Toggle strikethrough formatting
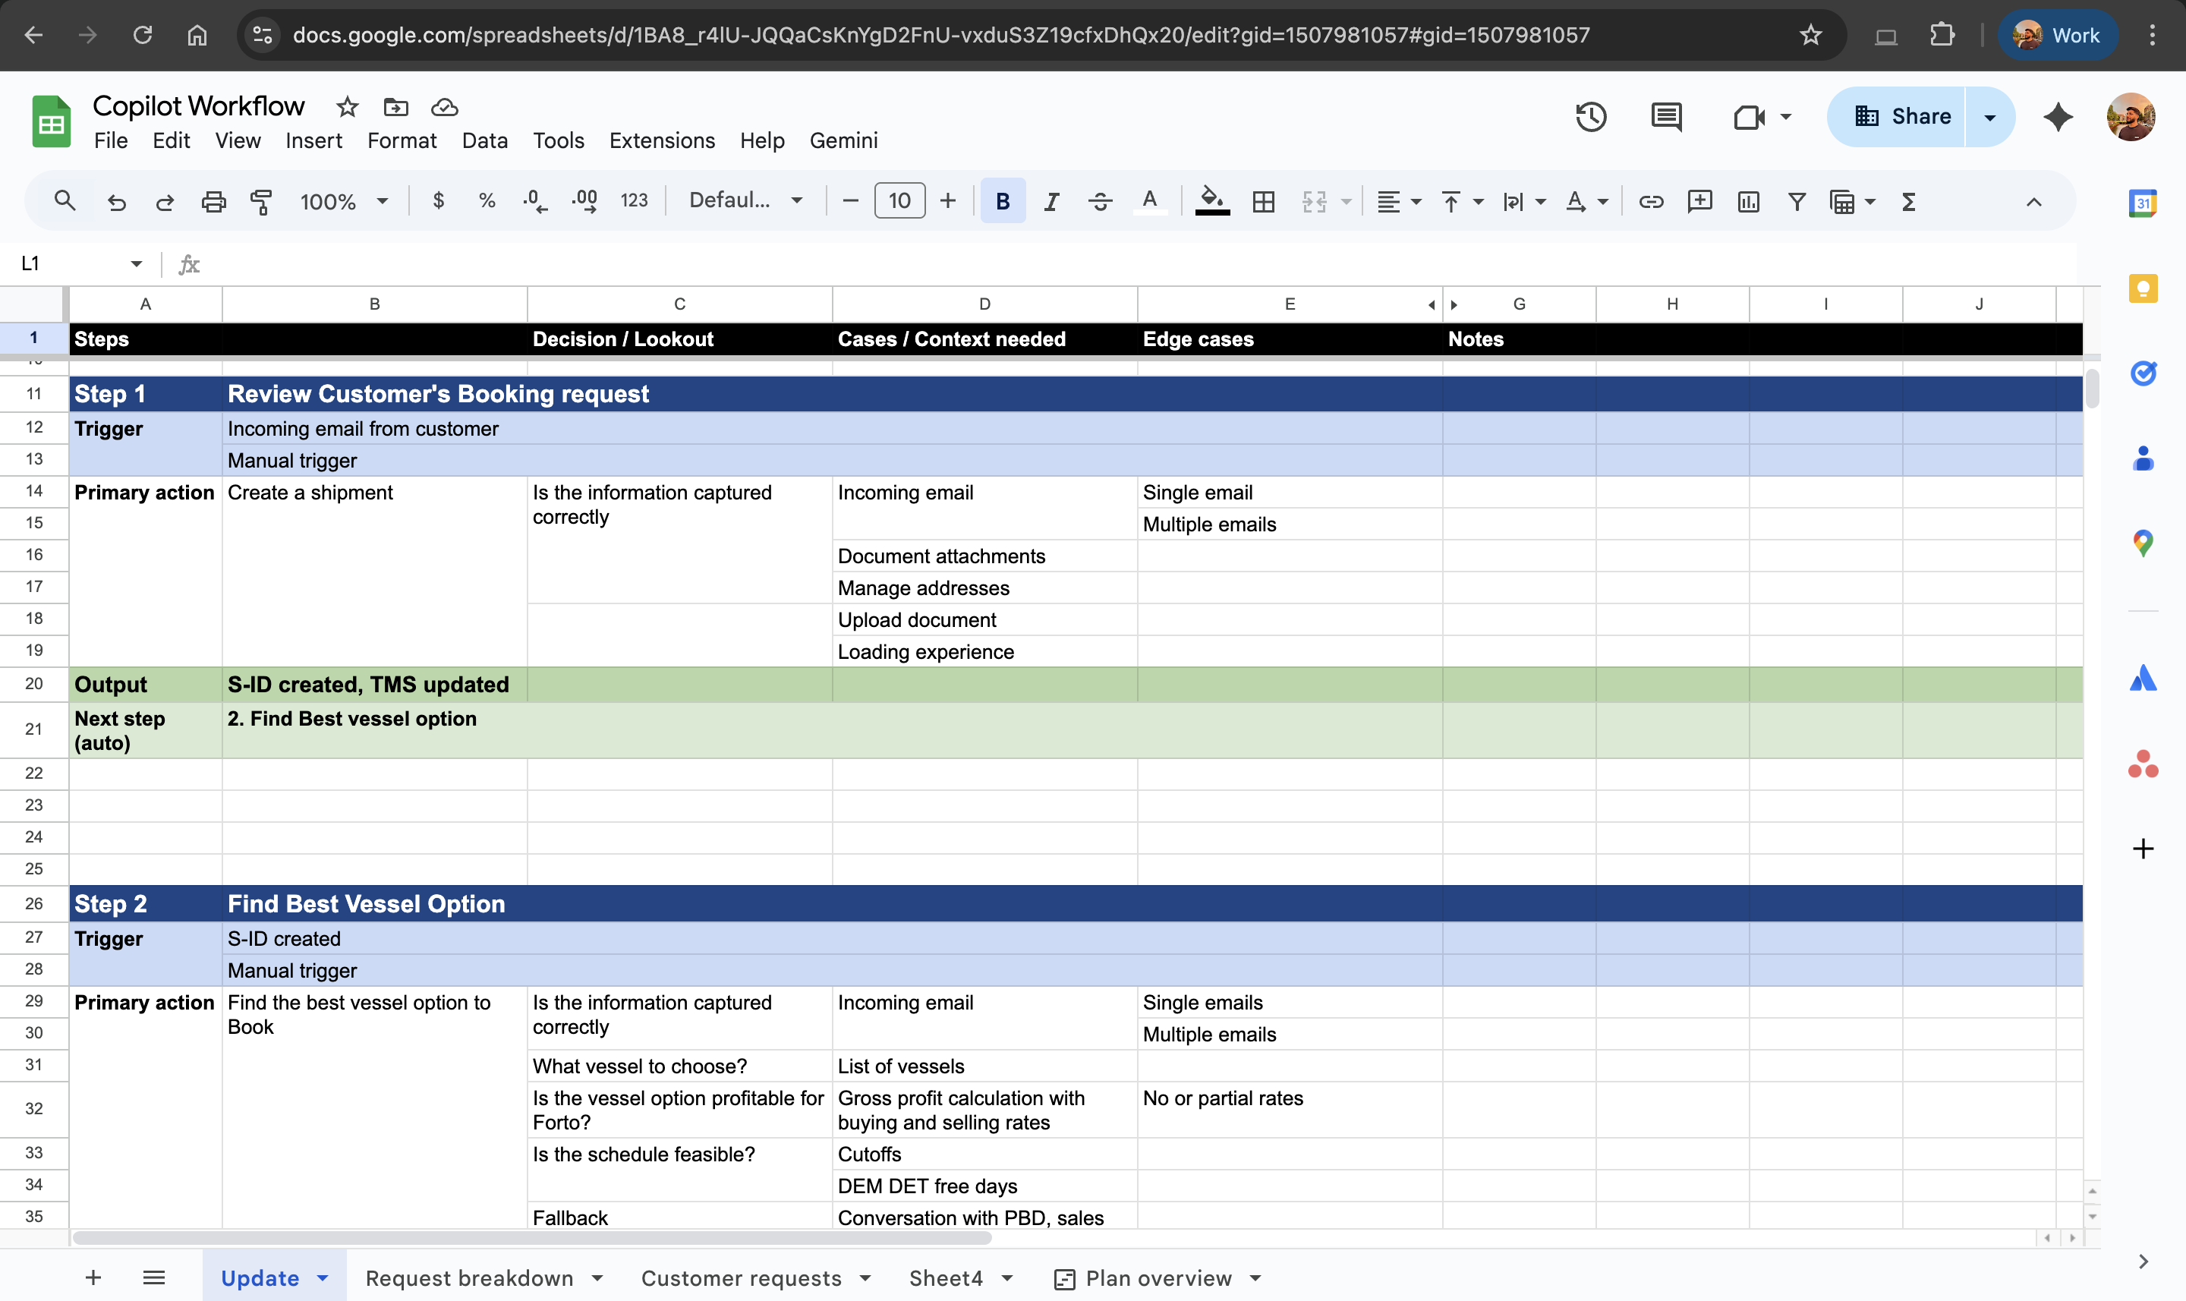 [x=1100, y=200]
